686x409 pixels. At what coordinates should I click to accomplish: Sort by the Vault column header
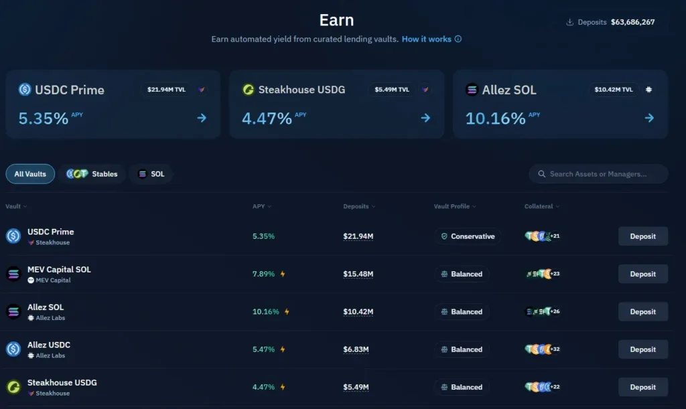click(x=16, y=206)
